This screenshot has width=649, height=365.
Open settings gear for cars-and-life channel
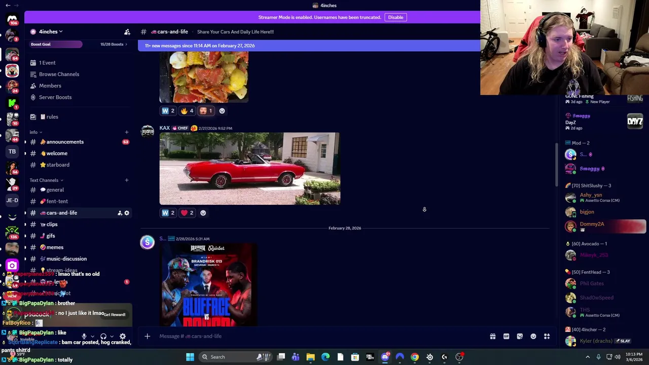[x=127, y=213]
